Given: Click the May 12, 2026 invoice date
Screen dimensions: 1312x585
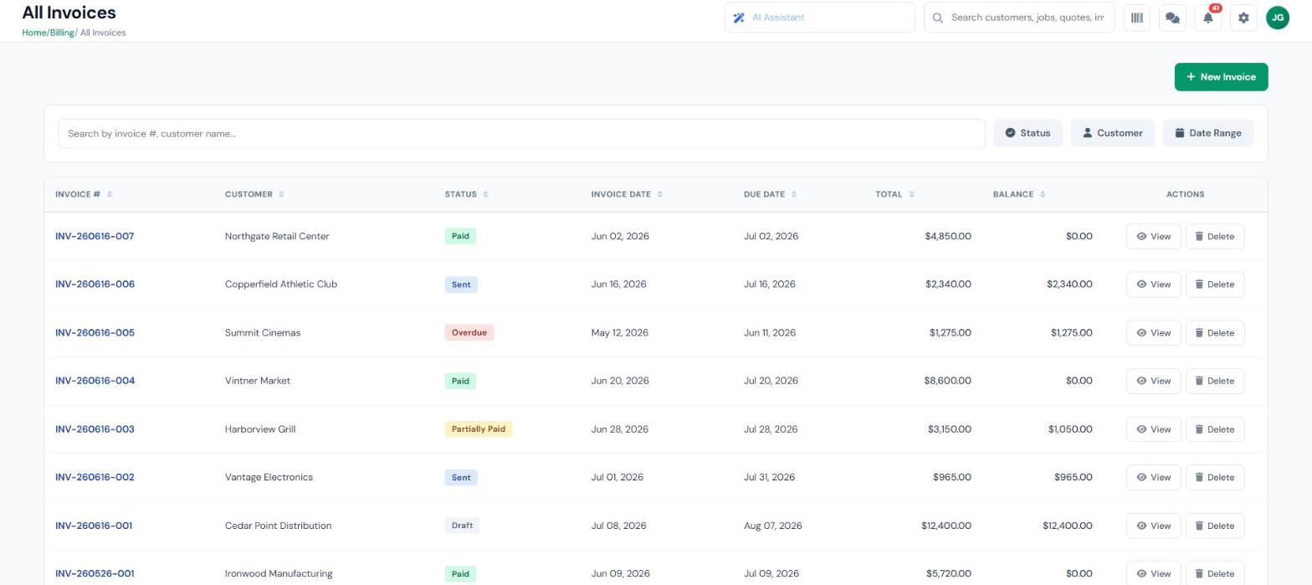Looking at the screenshot, I should pyautogui.click(x=620, y=333).
